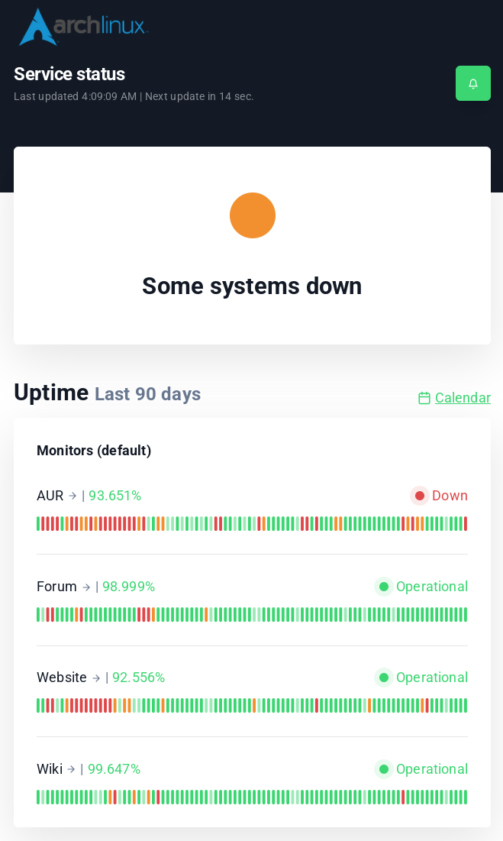Click the Website green Operational status dot
The height and width of the screenshot is (841, 503).
pyautogui.click(x=384, y=678)
